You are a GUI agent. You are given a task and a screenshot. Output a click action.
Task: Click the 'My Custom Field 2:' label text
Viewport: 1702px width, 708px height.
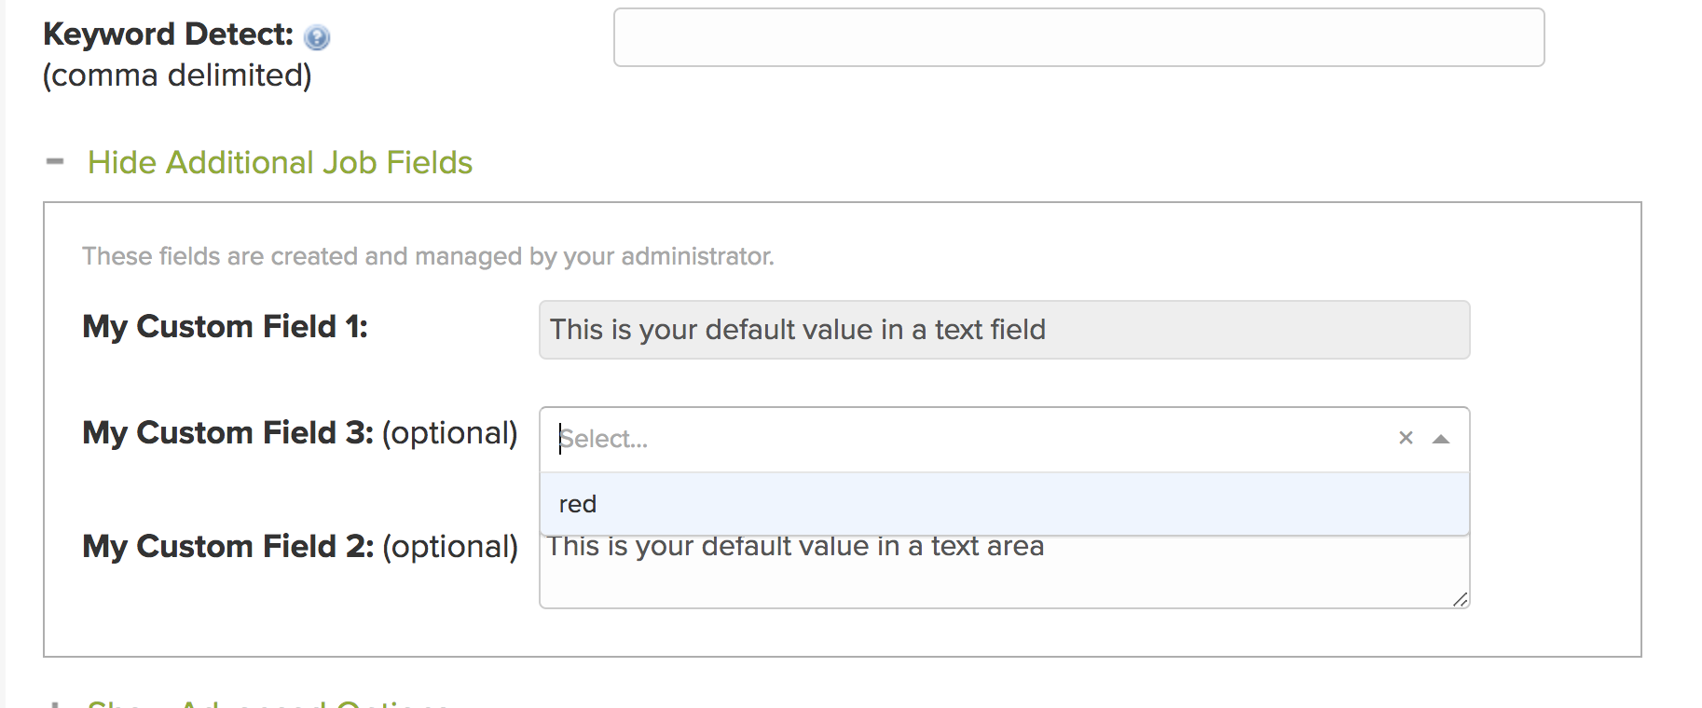(x=227, y=547)
